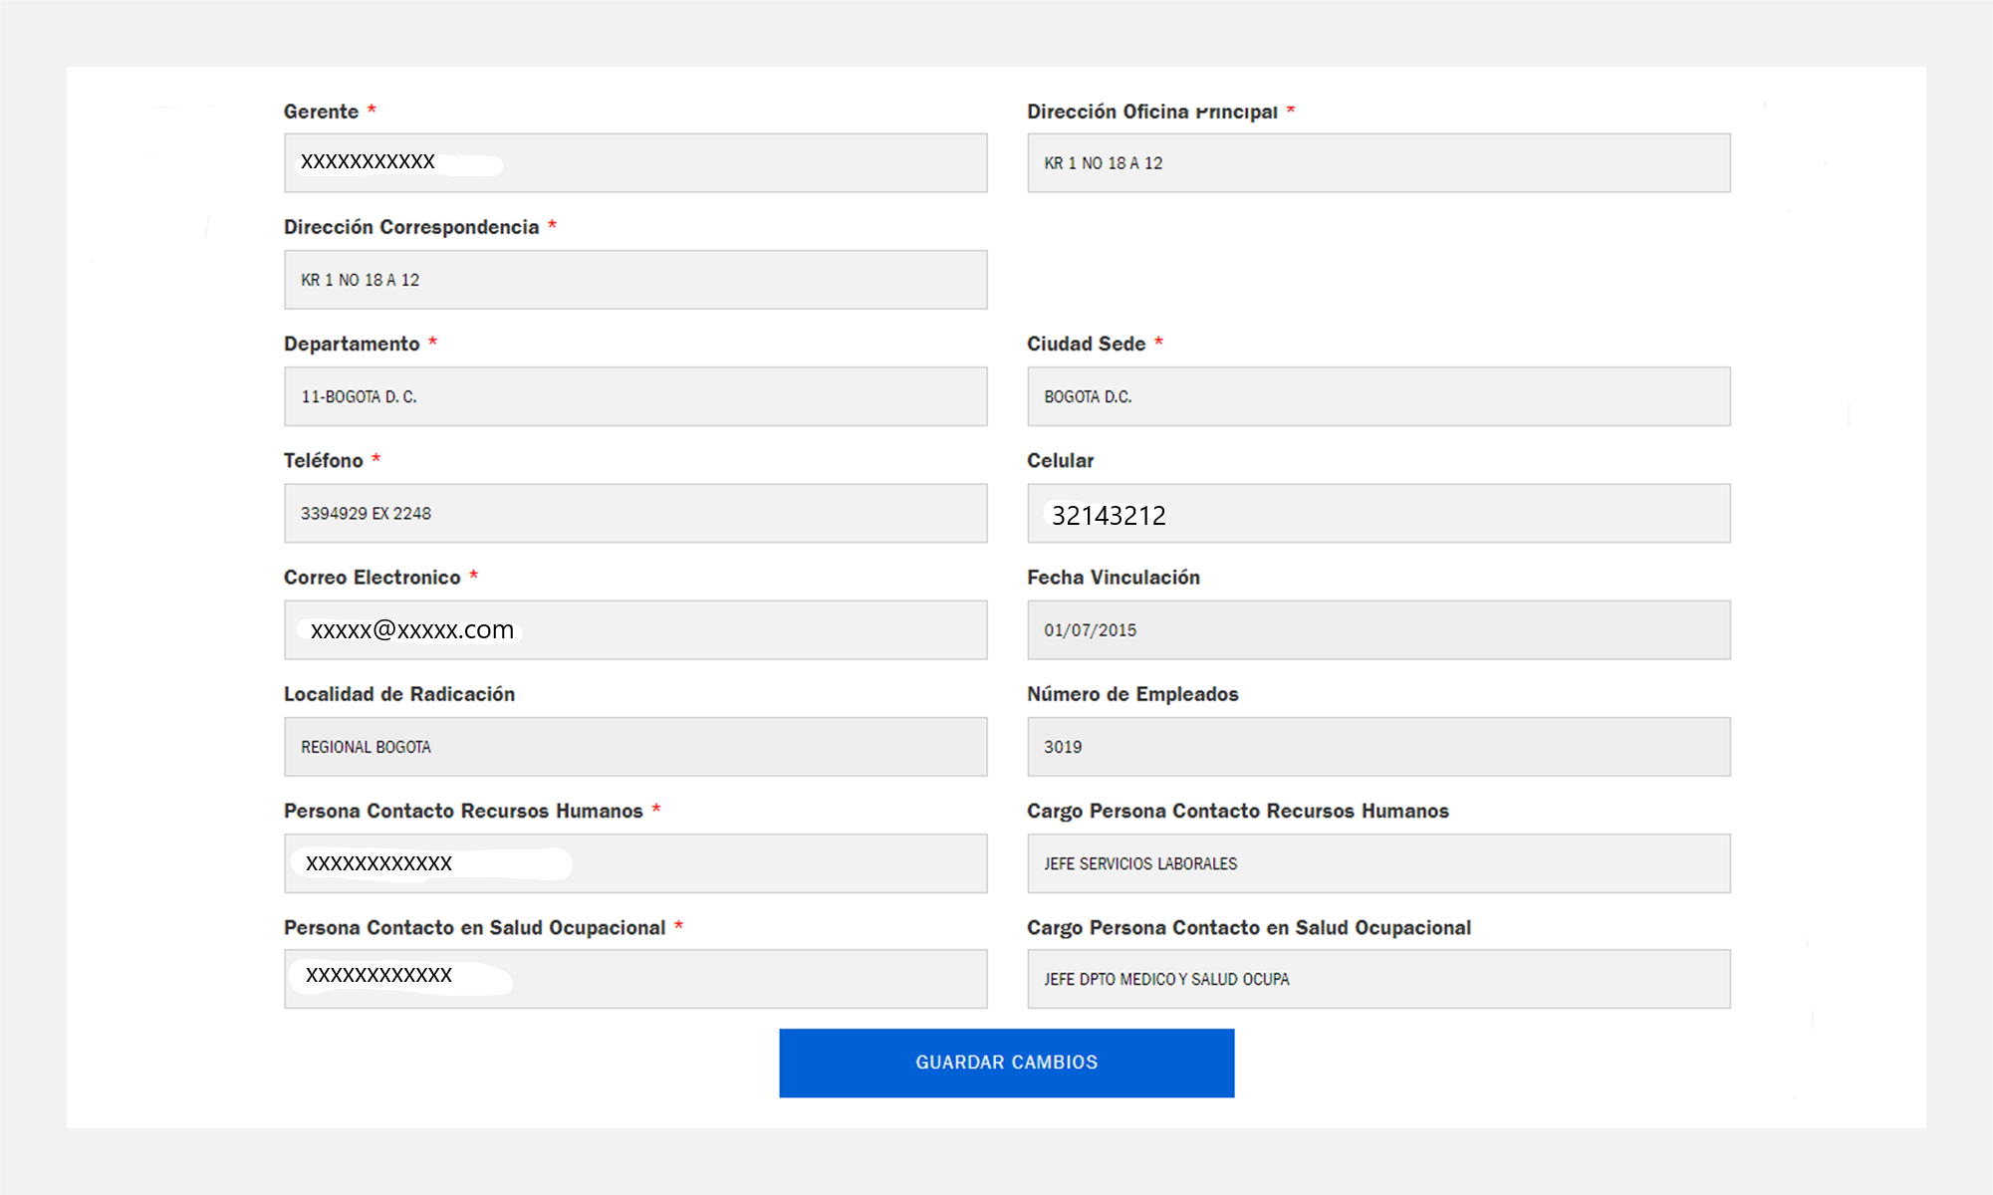Click the Gerente input field
Image resolution: width=1993 pixels, height=1195 pixels.
[635, 162]
